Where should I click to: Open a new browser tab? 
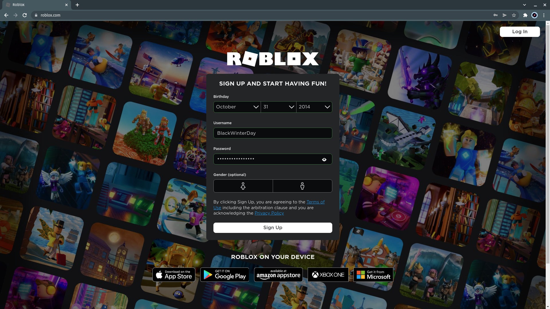(77, 5)
